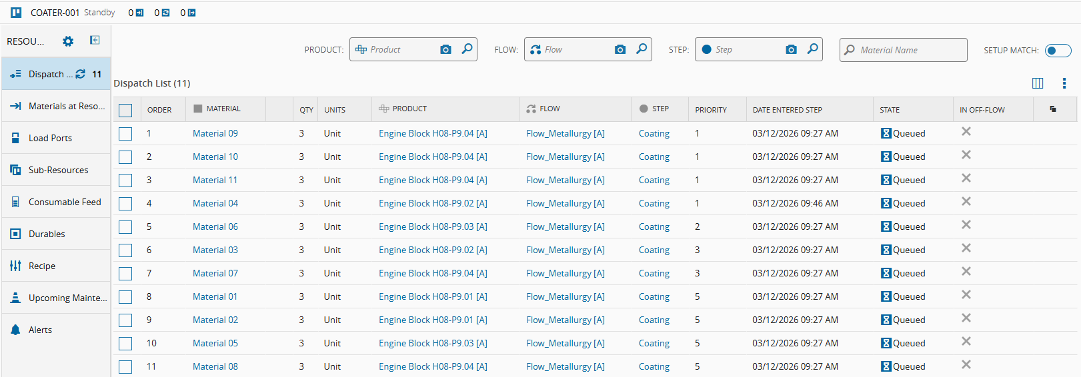The width and height of the screenshot is (1081, 377).
Task: Open the Recipe tab
Action: click(56, 266)
